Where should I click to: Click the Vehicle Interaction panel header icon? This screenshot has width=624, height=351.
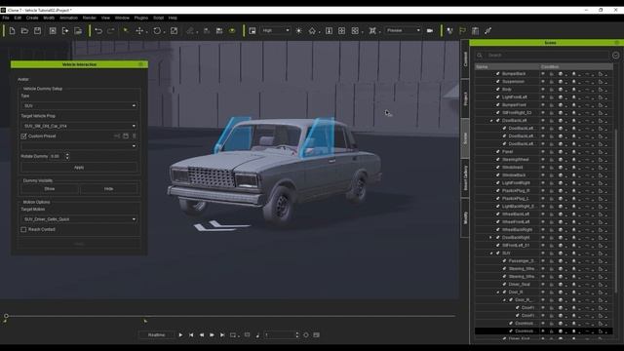pos(140,64)
